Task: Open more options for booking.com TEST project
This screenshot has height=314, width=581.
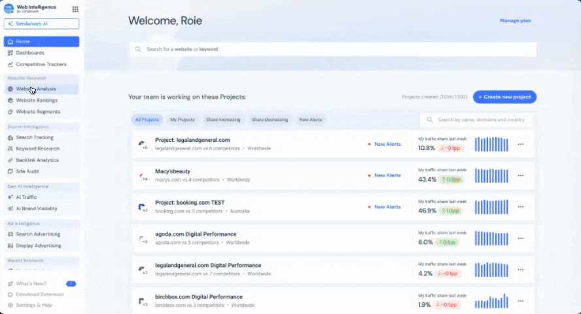Action: 521,207
